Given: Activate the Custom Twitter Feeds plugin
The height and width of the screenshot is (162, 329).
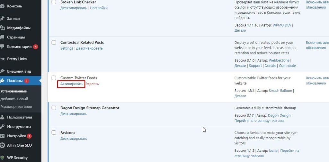Looking at the screenshot, I should pos(72,84).
